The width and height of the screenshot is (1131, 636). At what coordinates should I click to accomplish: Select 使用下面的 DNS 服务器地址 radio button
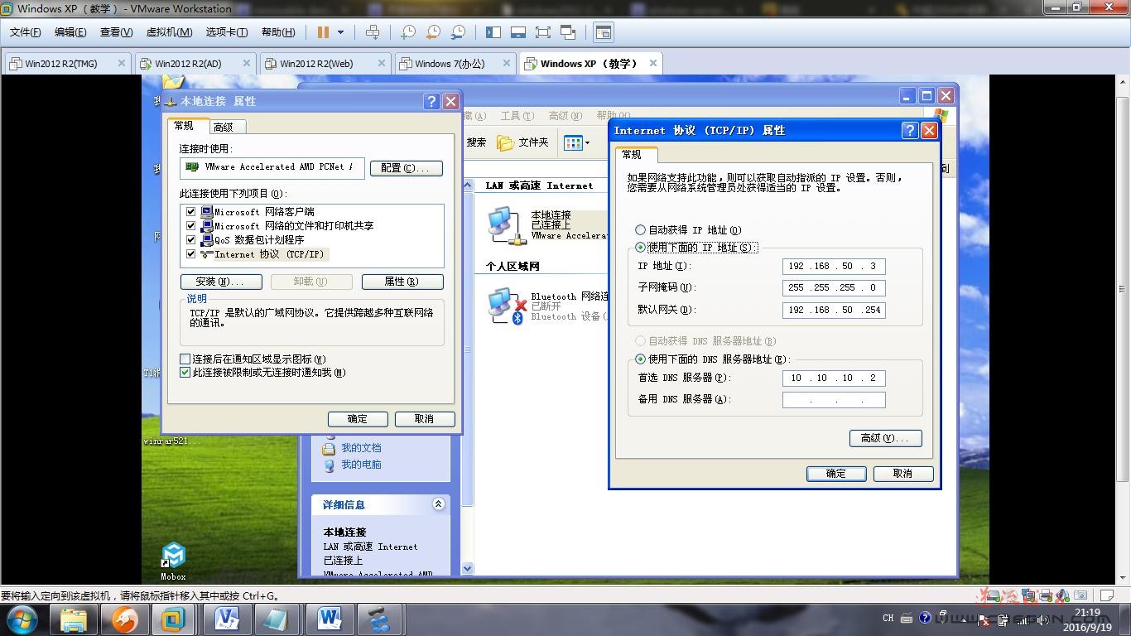click(640, 359)
